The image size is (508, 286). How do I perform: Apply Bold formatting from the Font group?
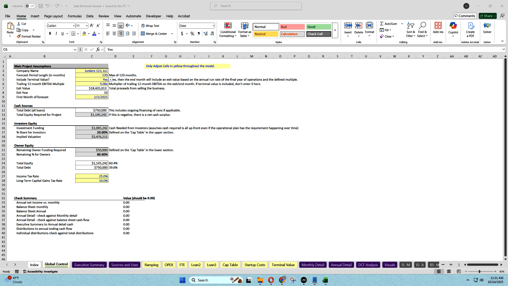(x=50, y=33)
